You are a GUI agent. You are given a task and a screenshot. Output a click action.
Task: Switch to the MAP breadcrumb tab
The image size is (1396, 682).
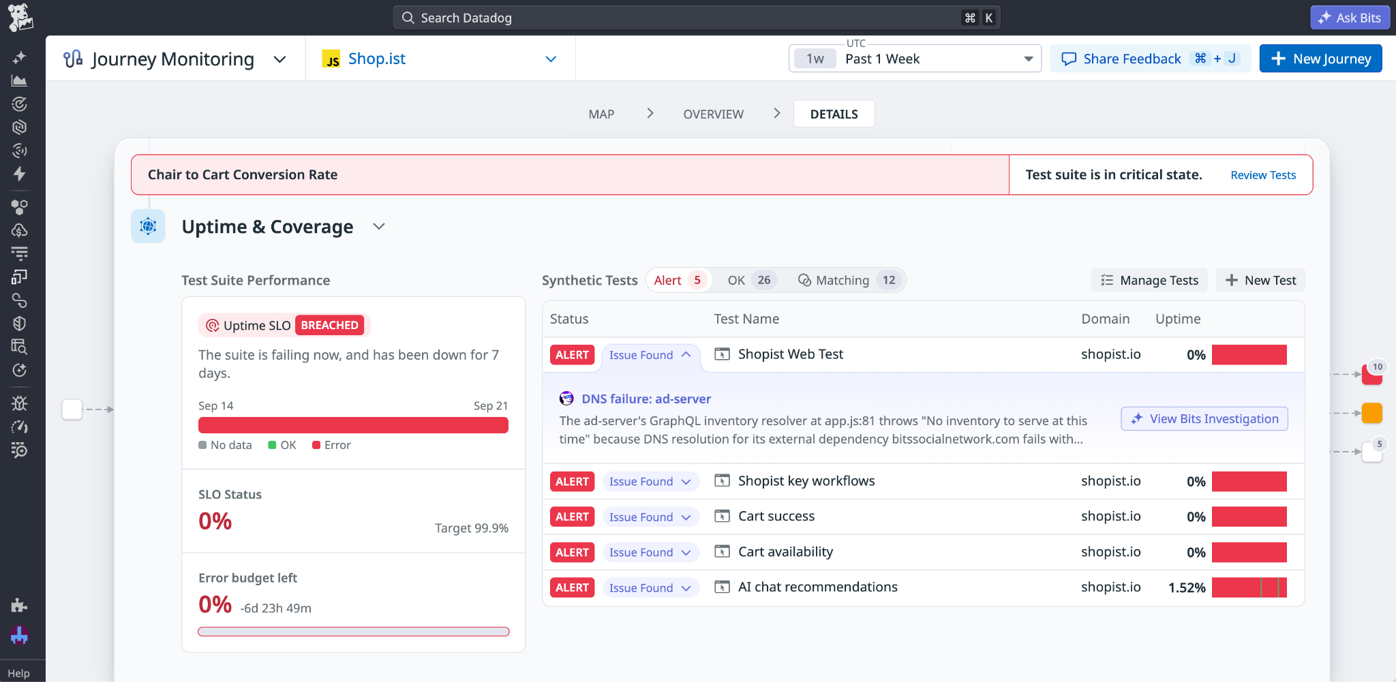pos(601,114)
